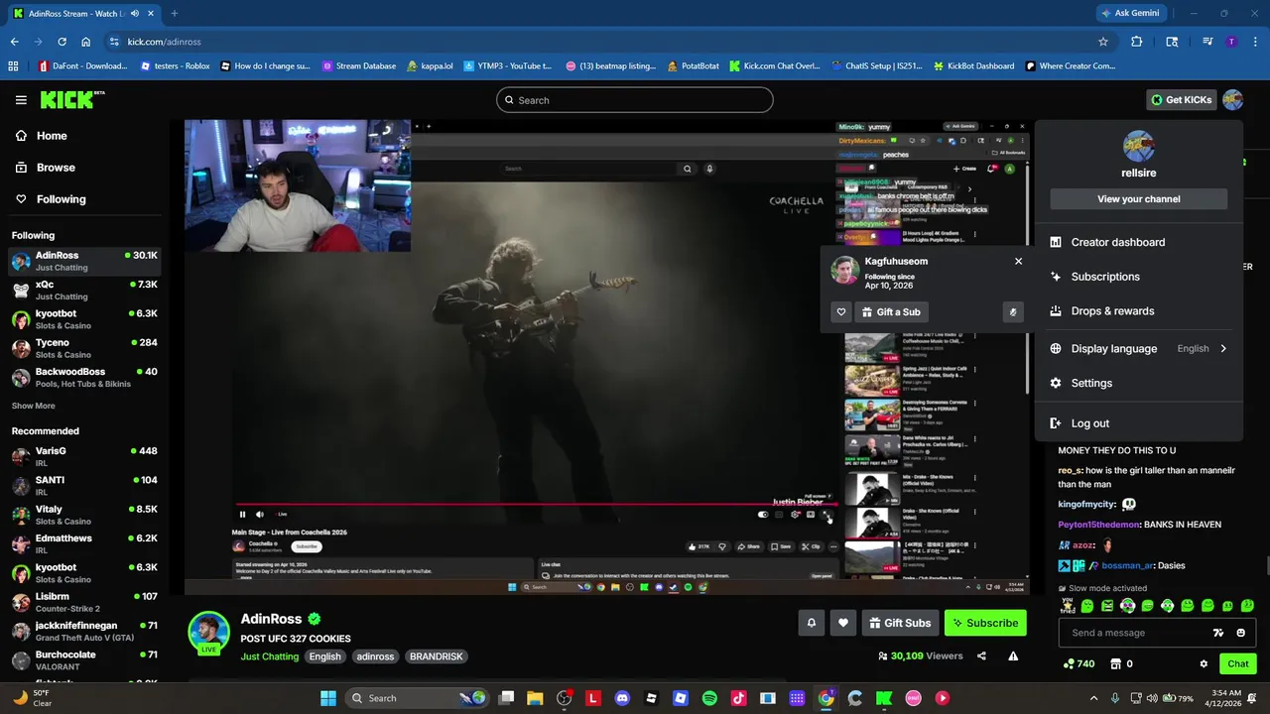Screen dimensions: 1270x714
Task: Click the Get KICKs button
Action: [1181, 100]
